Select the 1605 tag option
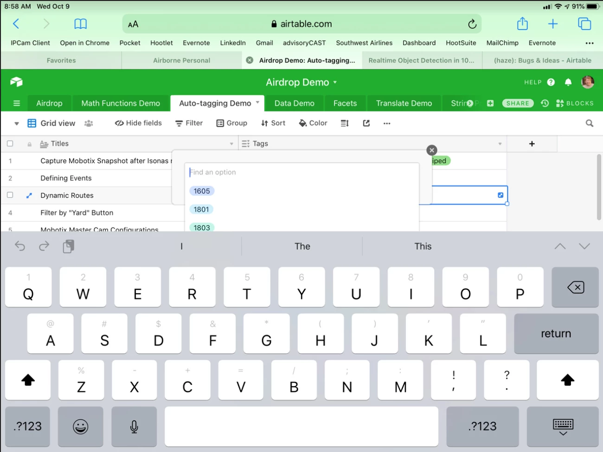Screen dimensions: 603x452 point(202,191)
